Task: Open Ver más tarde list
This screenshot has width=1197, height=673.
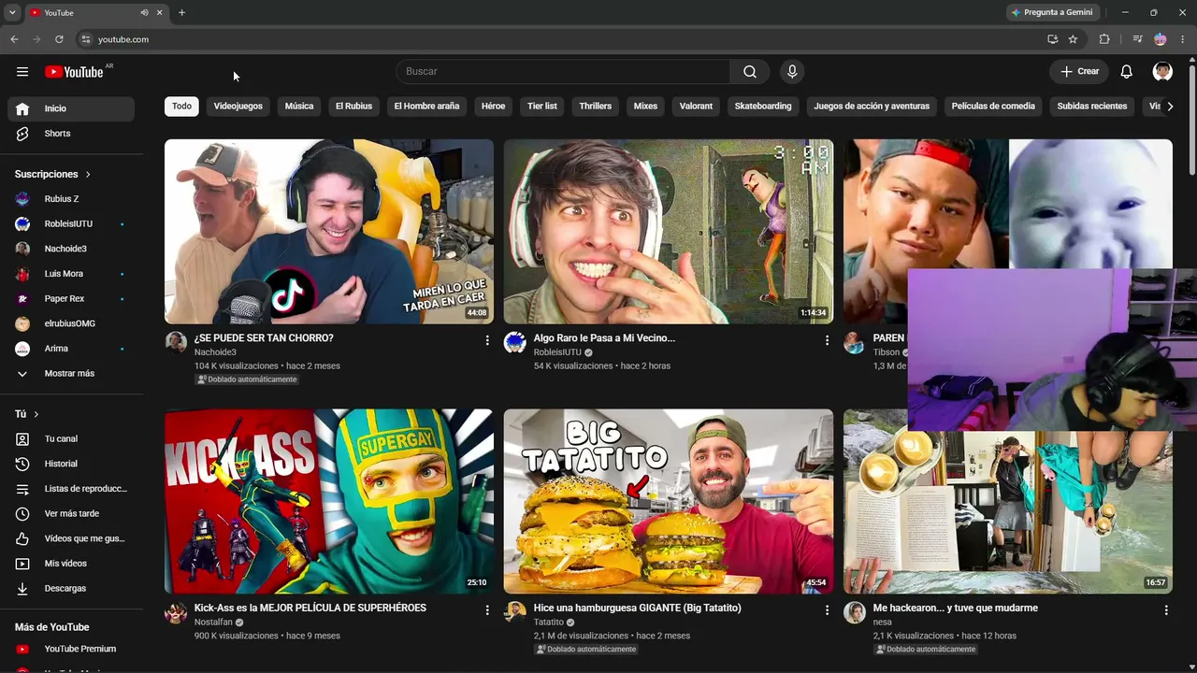Action: click(71, 513)
